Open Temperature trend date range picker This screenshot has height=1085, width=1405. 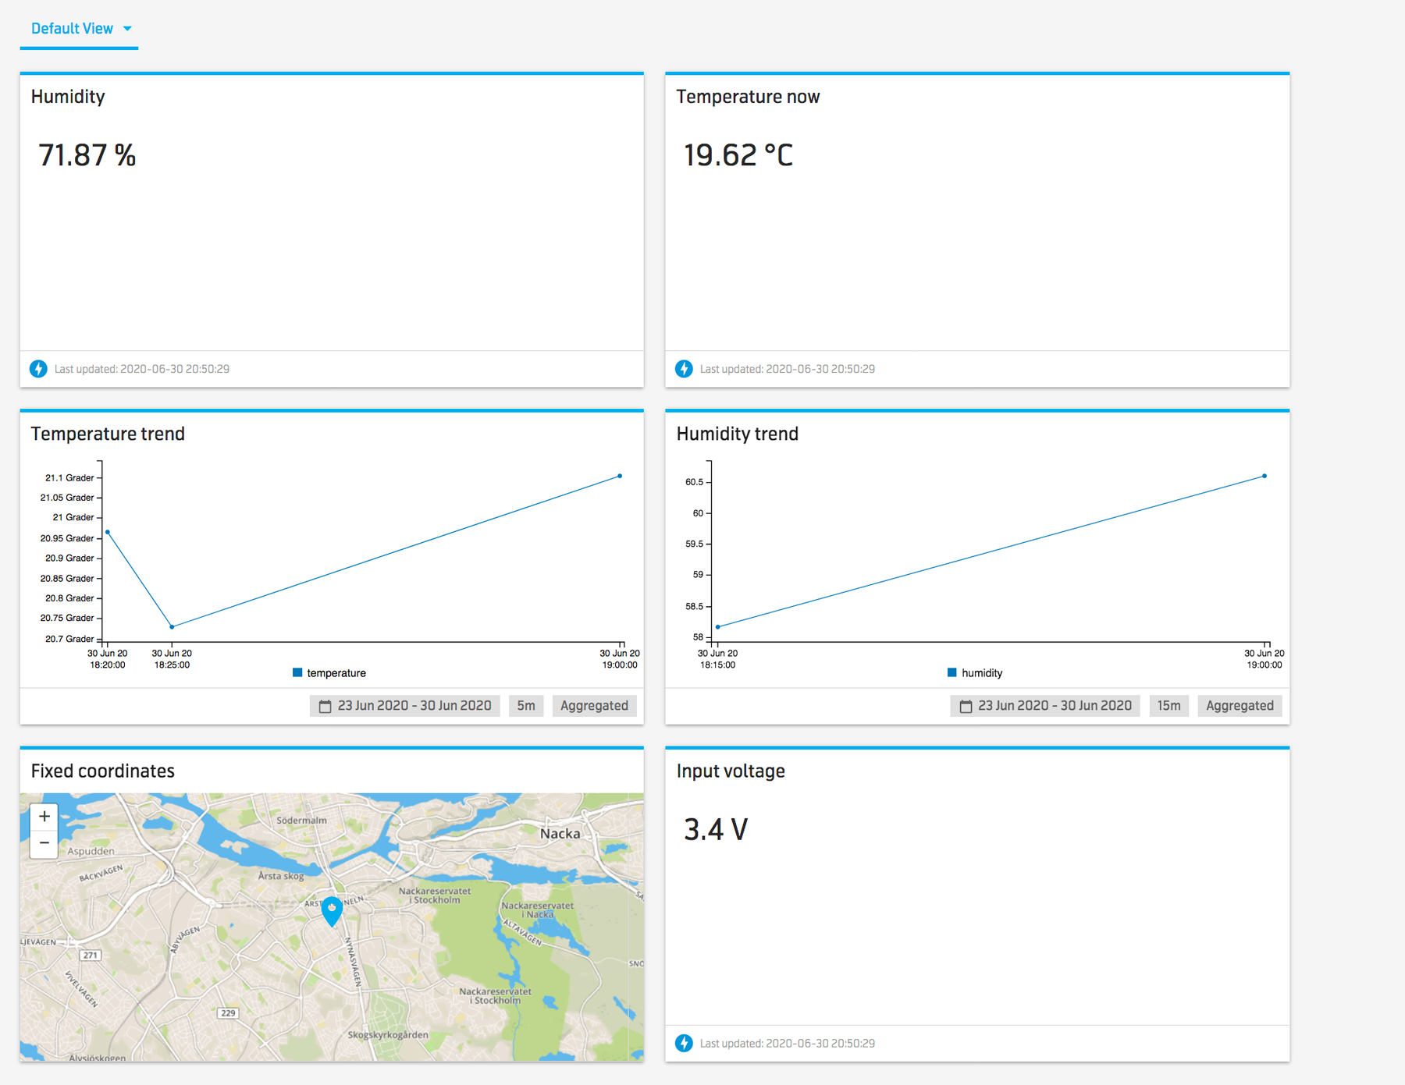click(405, 706)
